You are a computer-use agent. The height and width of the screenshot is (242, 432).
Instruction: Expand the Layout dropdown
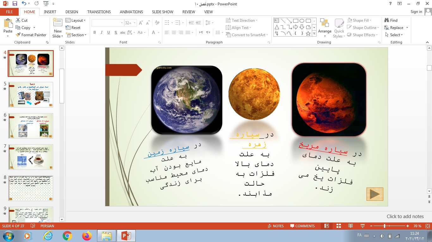76,20
